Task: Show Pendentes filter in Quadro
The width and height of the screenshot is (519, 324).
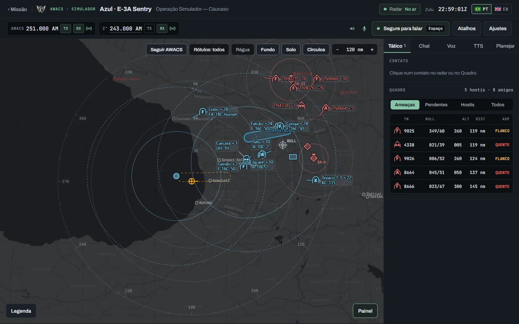Action: pos(436,105)
